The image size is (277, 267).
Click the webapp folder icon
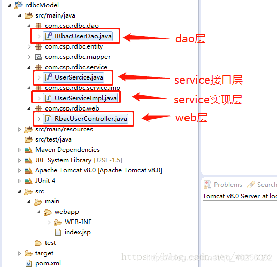[48, 212]
